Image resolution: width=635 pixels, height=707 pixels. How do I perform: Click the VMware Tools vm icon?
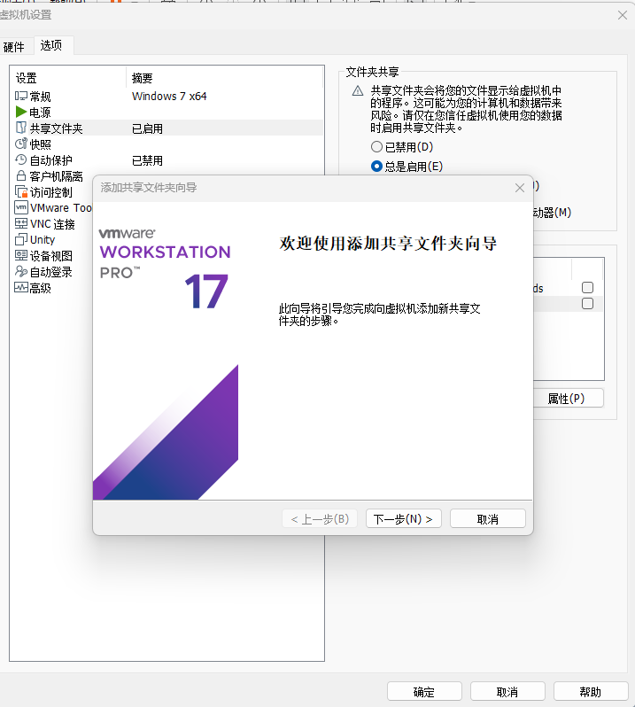(21, 207)
